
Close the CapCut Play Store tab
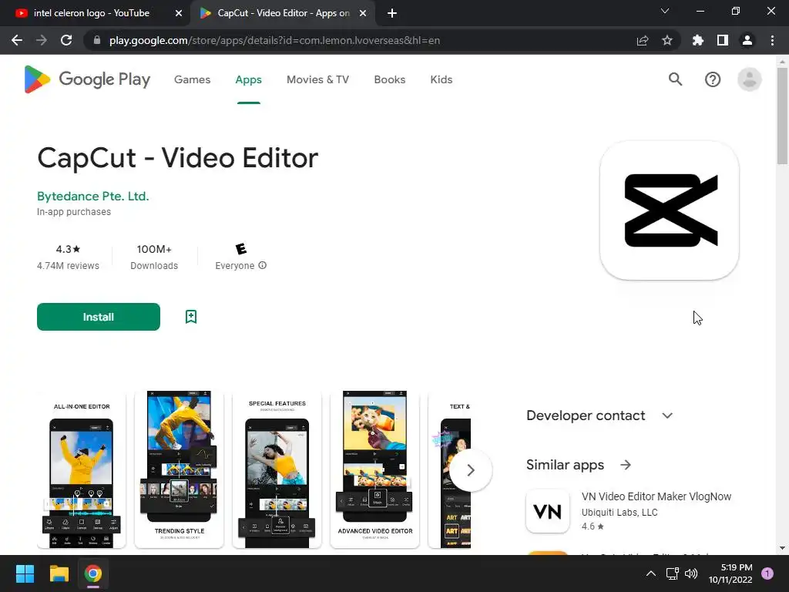pos(363,13)
